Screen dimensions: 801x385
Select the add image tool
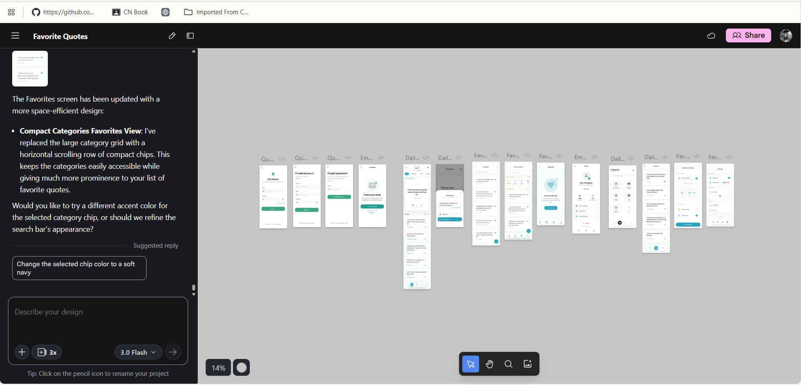pyautogui.click(x=528, y=364)
